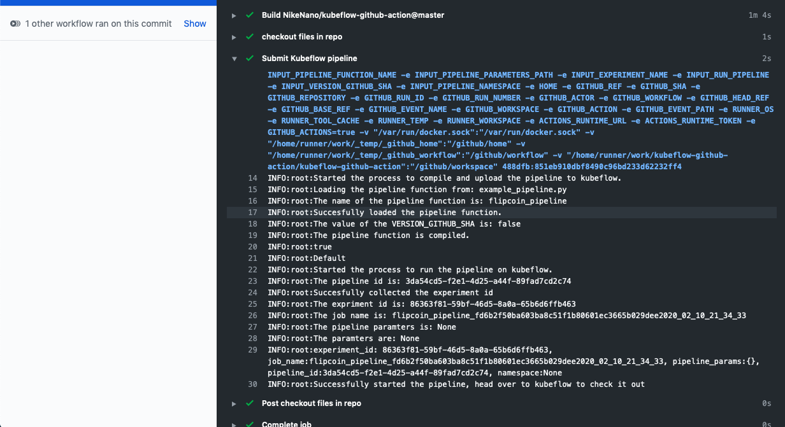Select log line number 23 with pipeline id
Image resolution: width=785 pixels, height=427 pixels.
pos(252,281)
